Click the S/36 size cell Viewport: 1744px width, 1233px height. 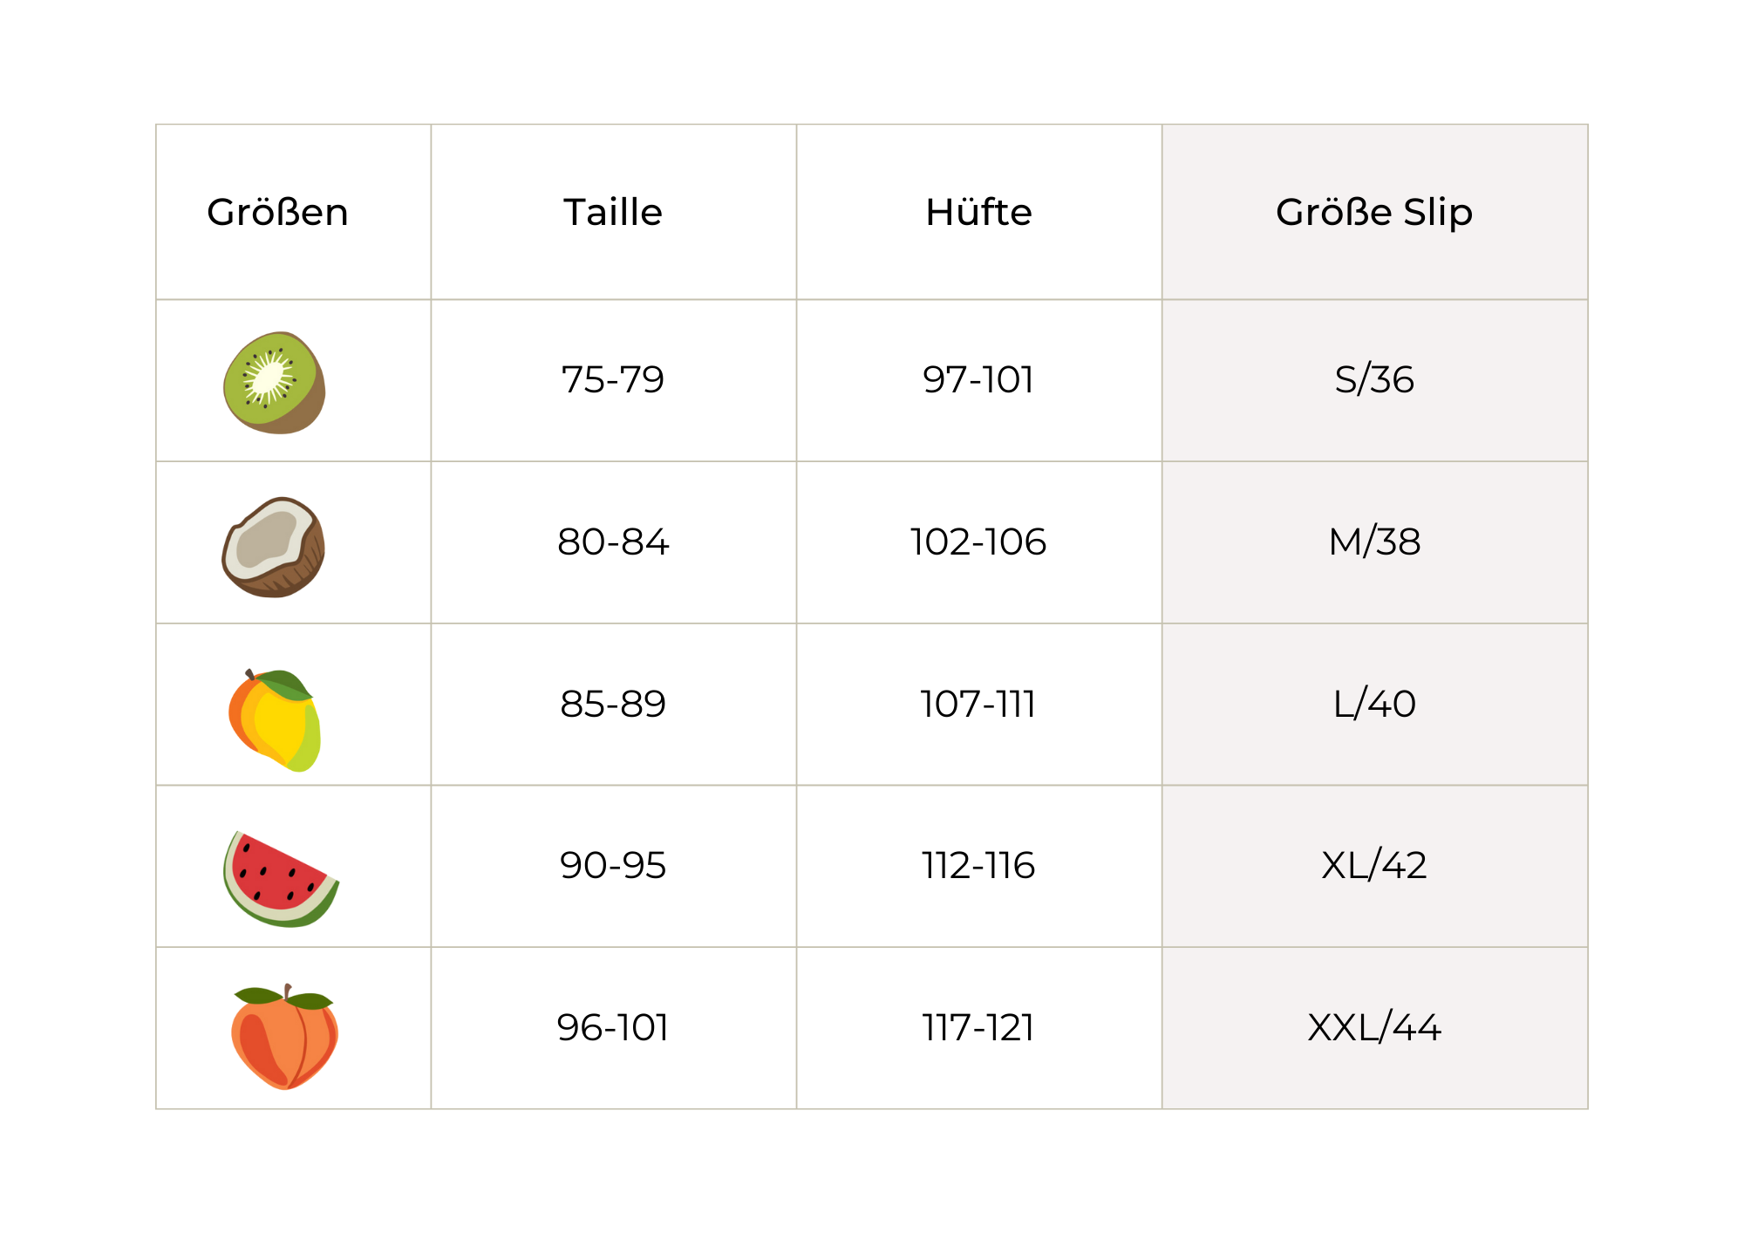1374,380
